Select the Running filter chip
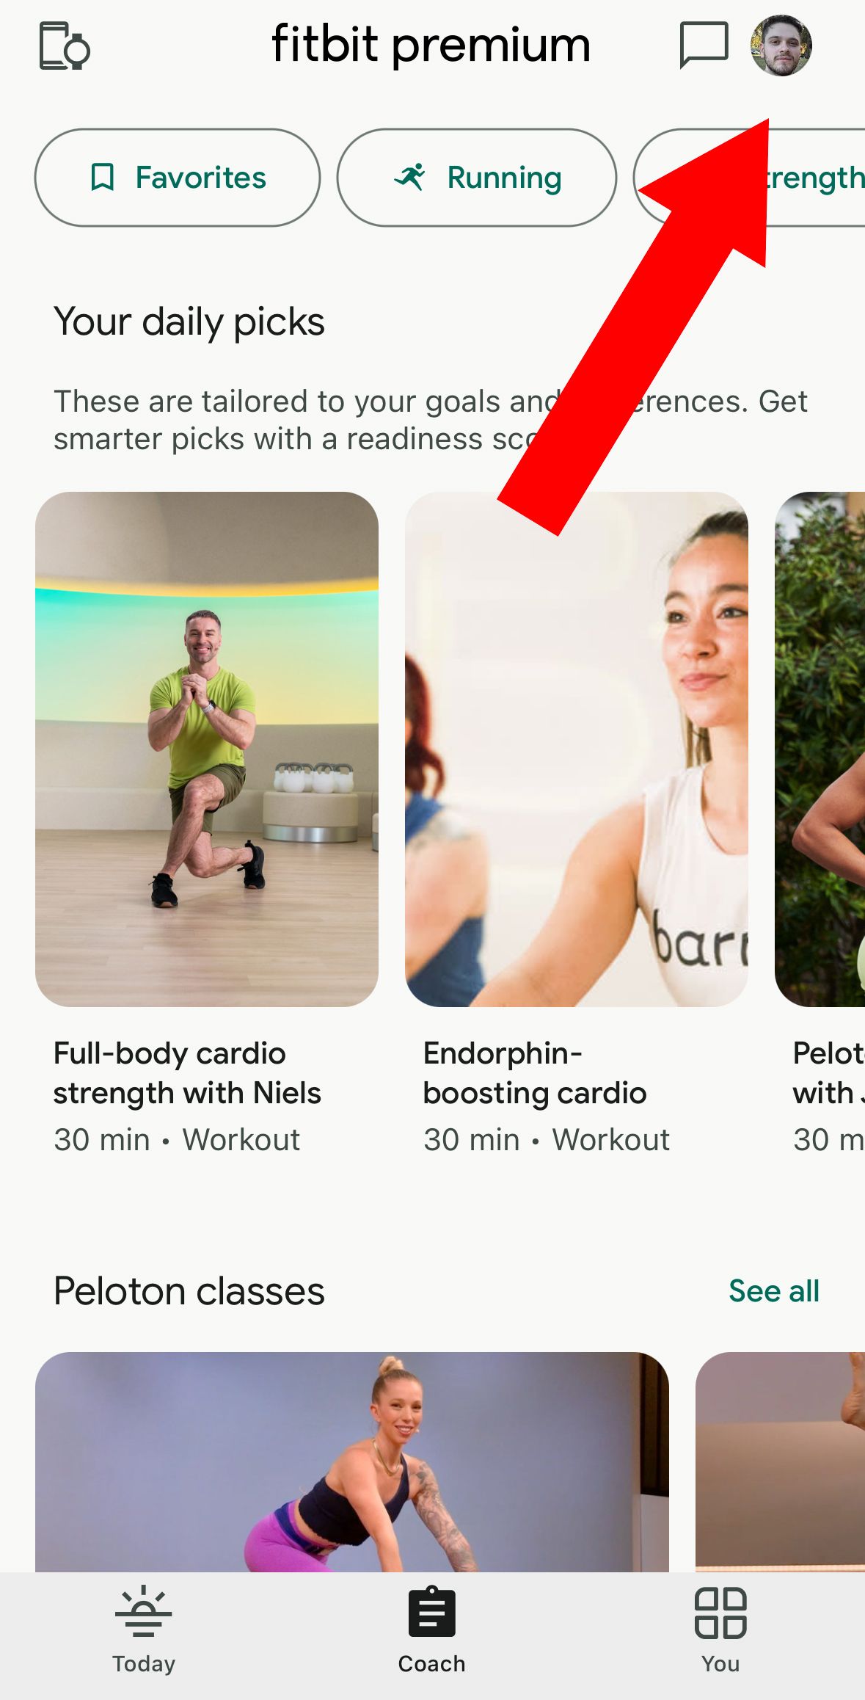865x1700 pixels. (477, 178)
